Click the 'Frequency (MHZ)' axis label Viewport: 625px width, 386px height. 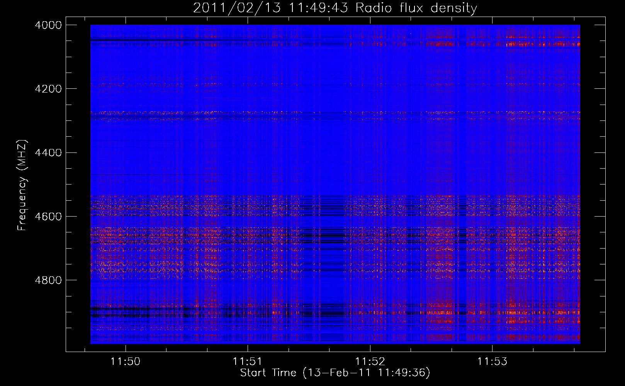[x=22, y=185]
